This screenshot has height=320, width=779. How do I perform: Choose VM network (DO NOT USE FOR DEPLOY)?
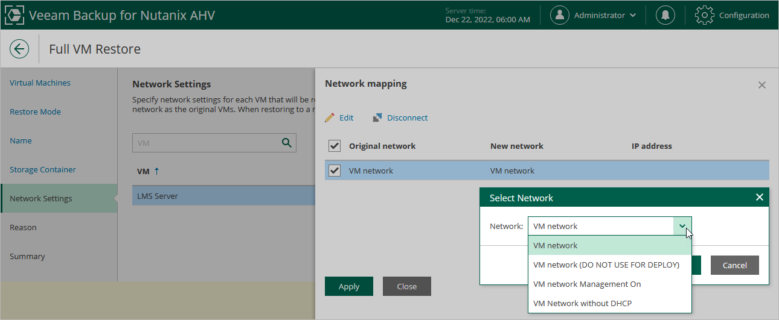tap(610, 265)
